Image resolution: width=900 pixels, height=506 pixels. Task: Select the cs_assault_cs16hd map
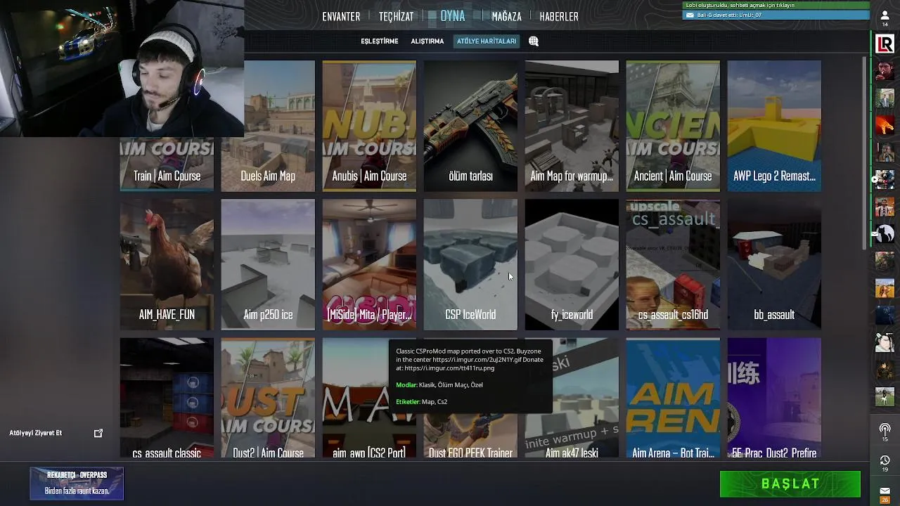[x=673, y=264]
